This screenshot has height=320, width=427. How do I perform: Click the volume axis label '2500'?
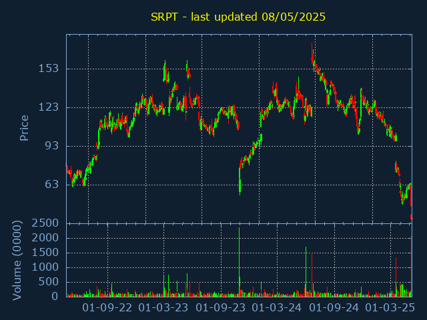(45, 223)
